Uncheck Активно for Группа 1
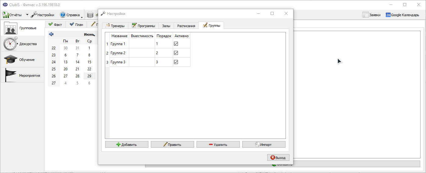Image resolution: width=426 pixels, height=173 pixels. click(176, 44)
